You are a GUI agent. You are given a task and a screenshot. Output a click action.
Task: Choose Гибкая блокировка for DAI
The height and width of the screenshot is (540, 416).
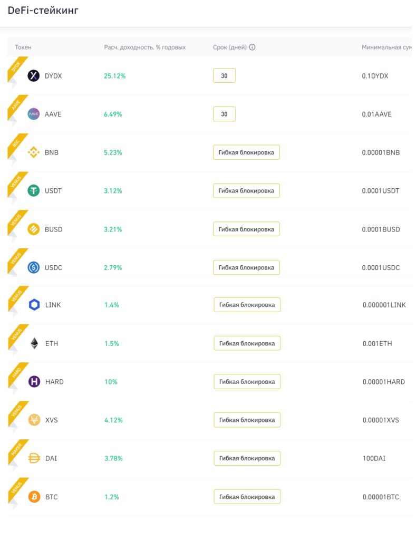tap(247, 458)
